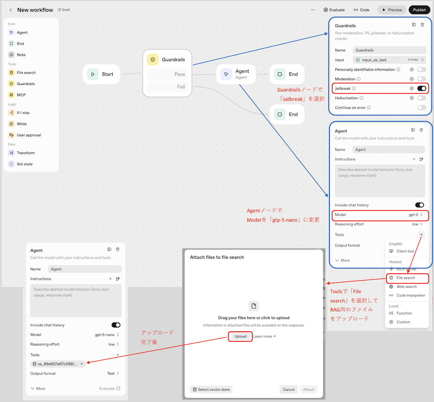Click the add Tools plus icon
This screenshot has height=402, width=434.
[421, 235]
